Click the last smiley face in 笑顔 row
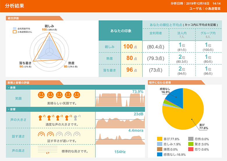227x161 pixels. [x=77, y=95]
